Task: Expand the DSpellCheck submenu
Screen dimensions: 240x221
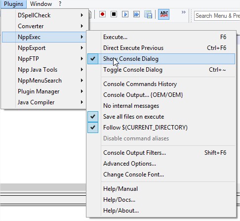Action: point(44,15)
